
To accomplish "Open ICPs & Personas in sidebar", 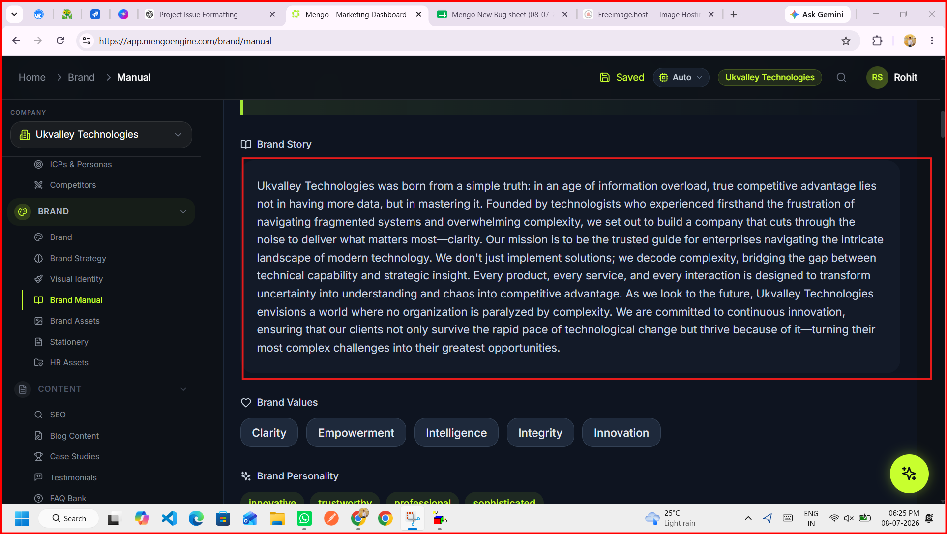I will point(81,164).
